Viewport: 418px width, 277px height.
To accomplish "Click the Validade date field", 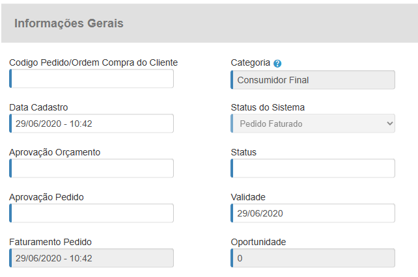I will tap(313, 213).
